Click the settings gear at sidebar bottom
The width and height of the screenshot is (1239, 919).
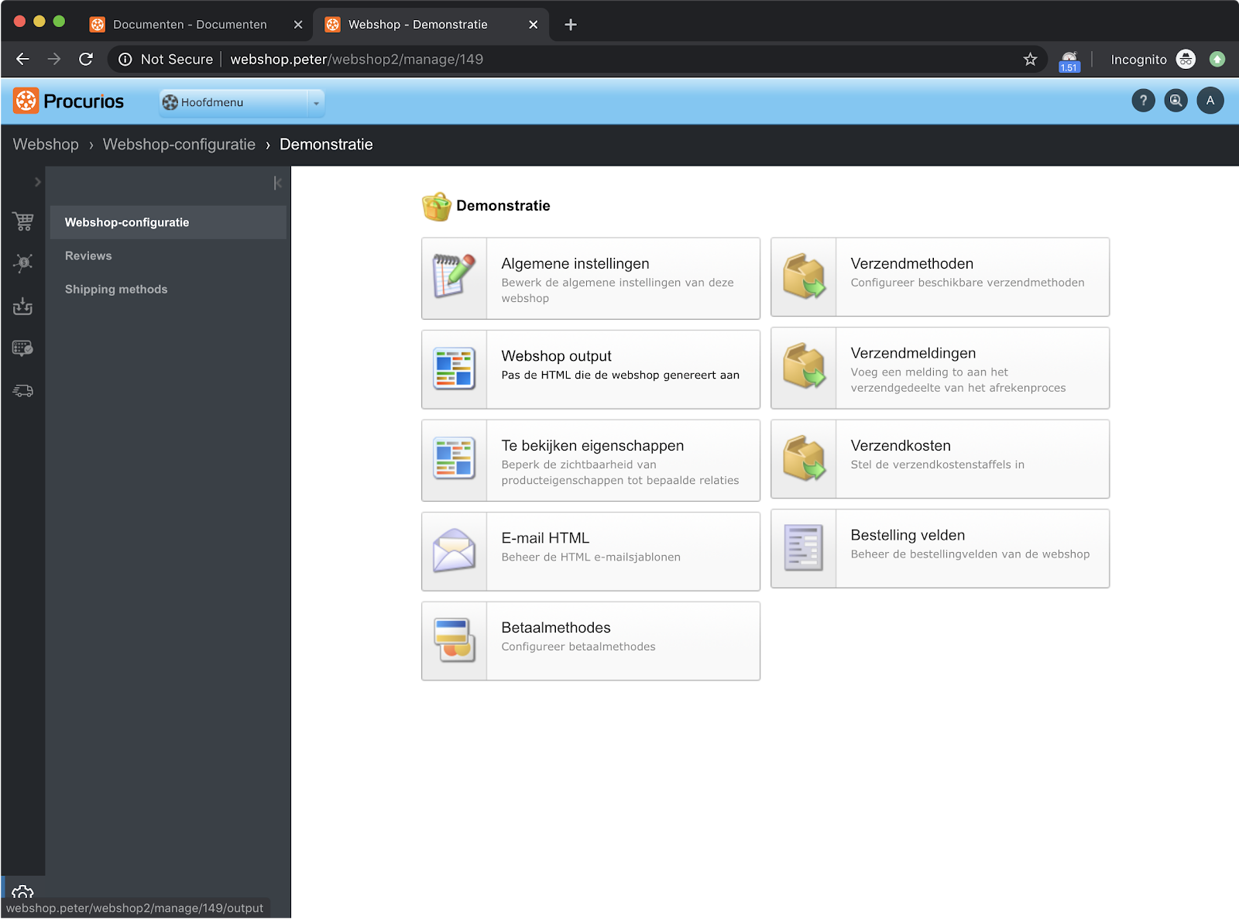click(23, 892)
